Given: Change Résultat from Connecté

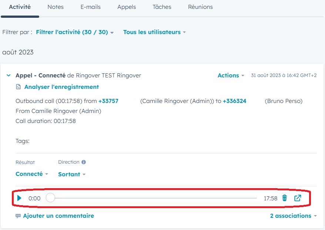Looking at the screenshot, I should [x=32, y=174].
